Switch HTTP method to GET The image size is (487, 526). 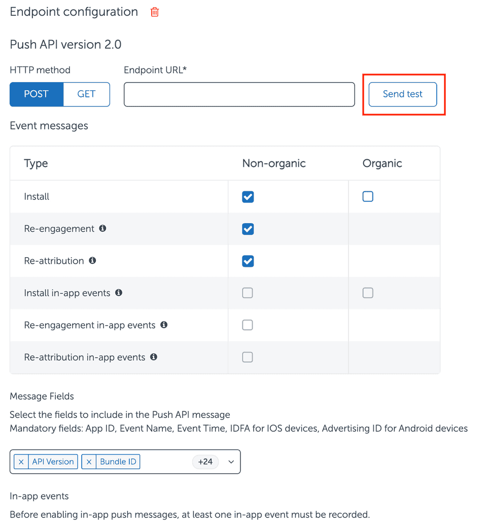point(86,94)
